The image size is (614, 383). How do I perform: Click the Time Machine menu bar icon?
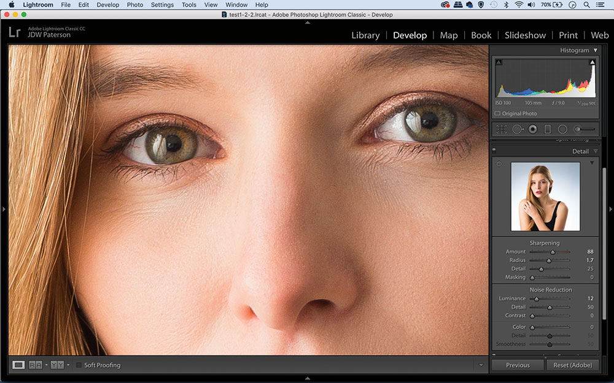pyautogui.click(x=494, y=5)
